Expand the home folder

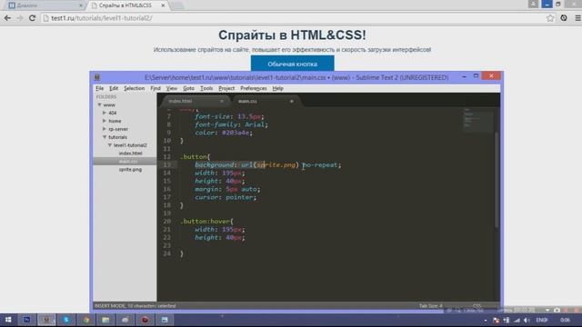pos(105,121)
